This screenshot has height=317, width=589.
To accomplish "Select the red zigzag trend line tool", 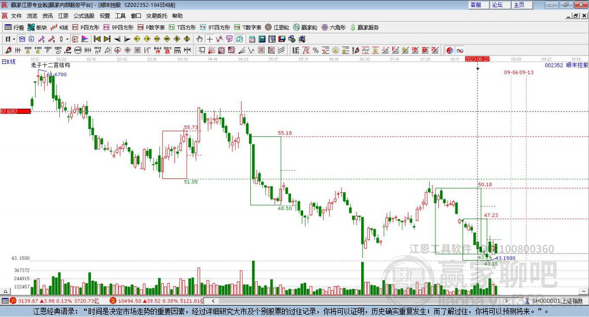I will coord(220,39).
